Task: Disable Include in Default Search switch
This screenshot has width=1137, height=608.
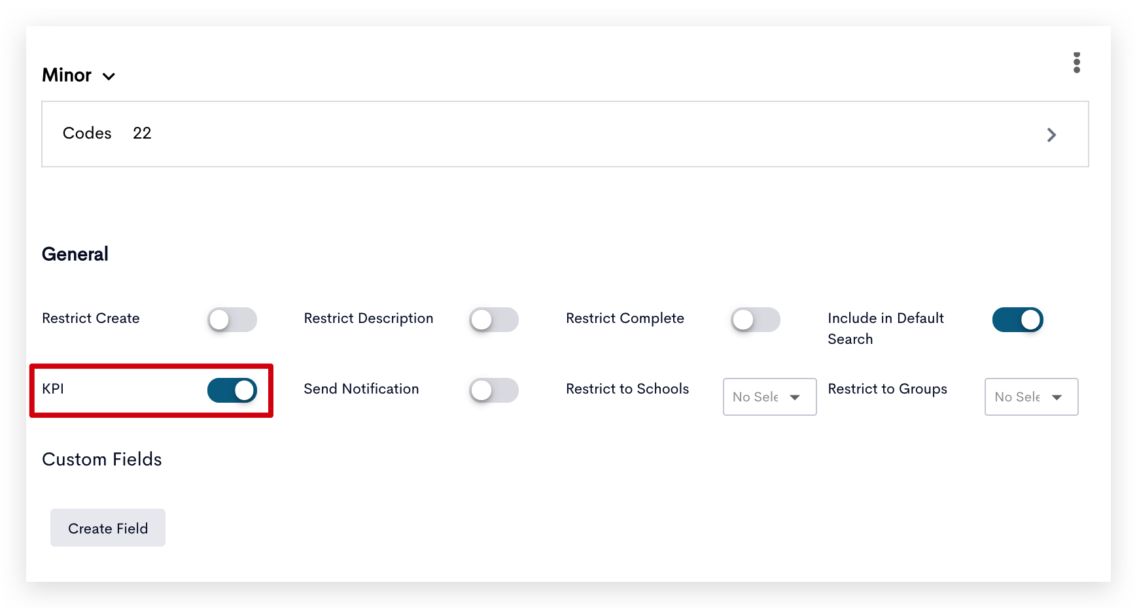Action: 1017,320
